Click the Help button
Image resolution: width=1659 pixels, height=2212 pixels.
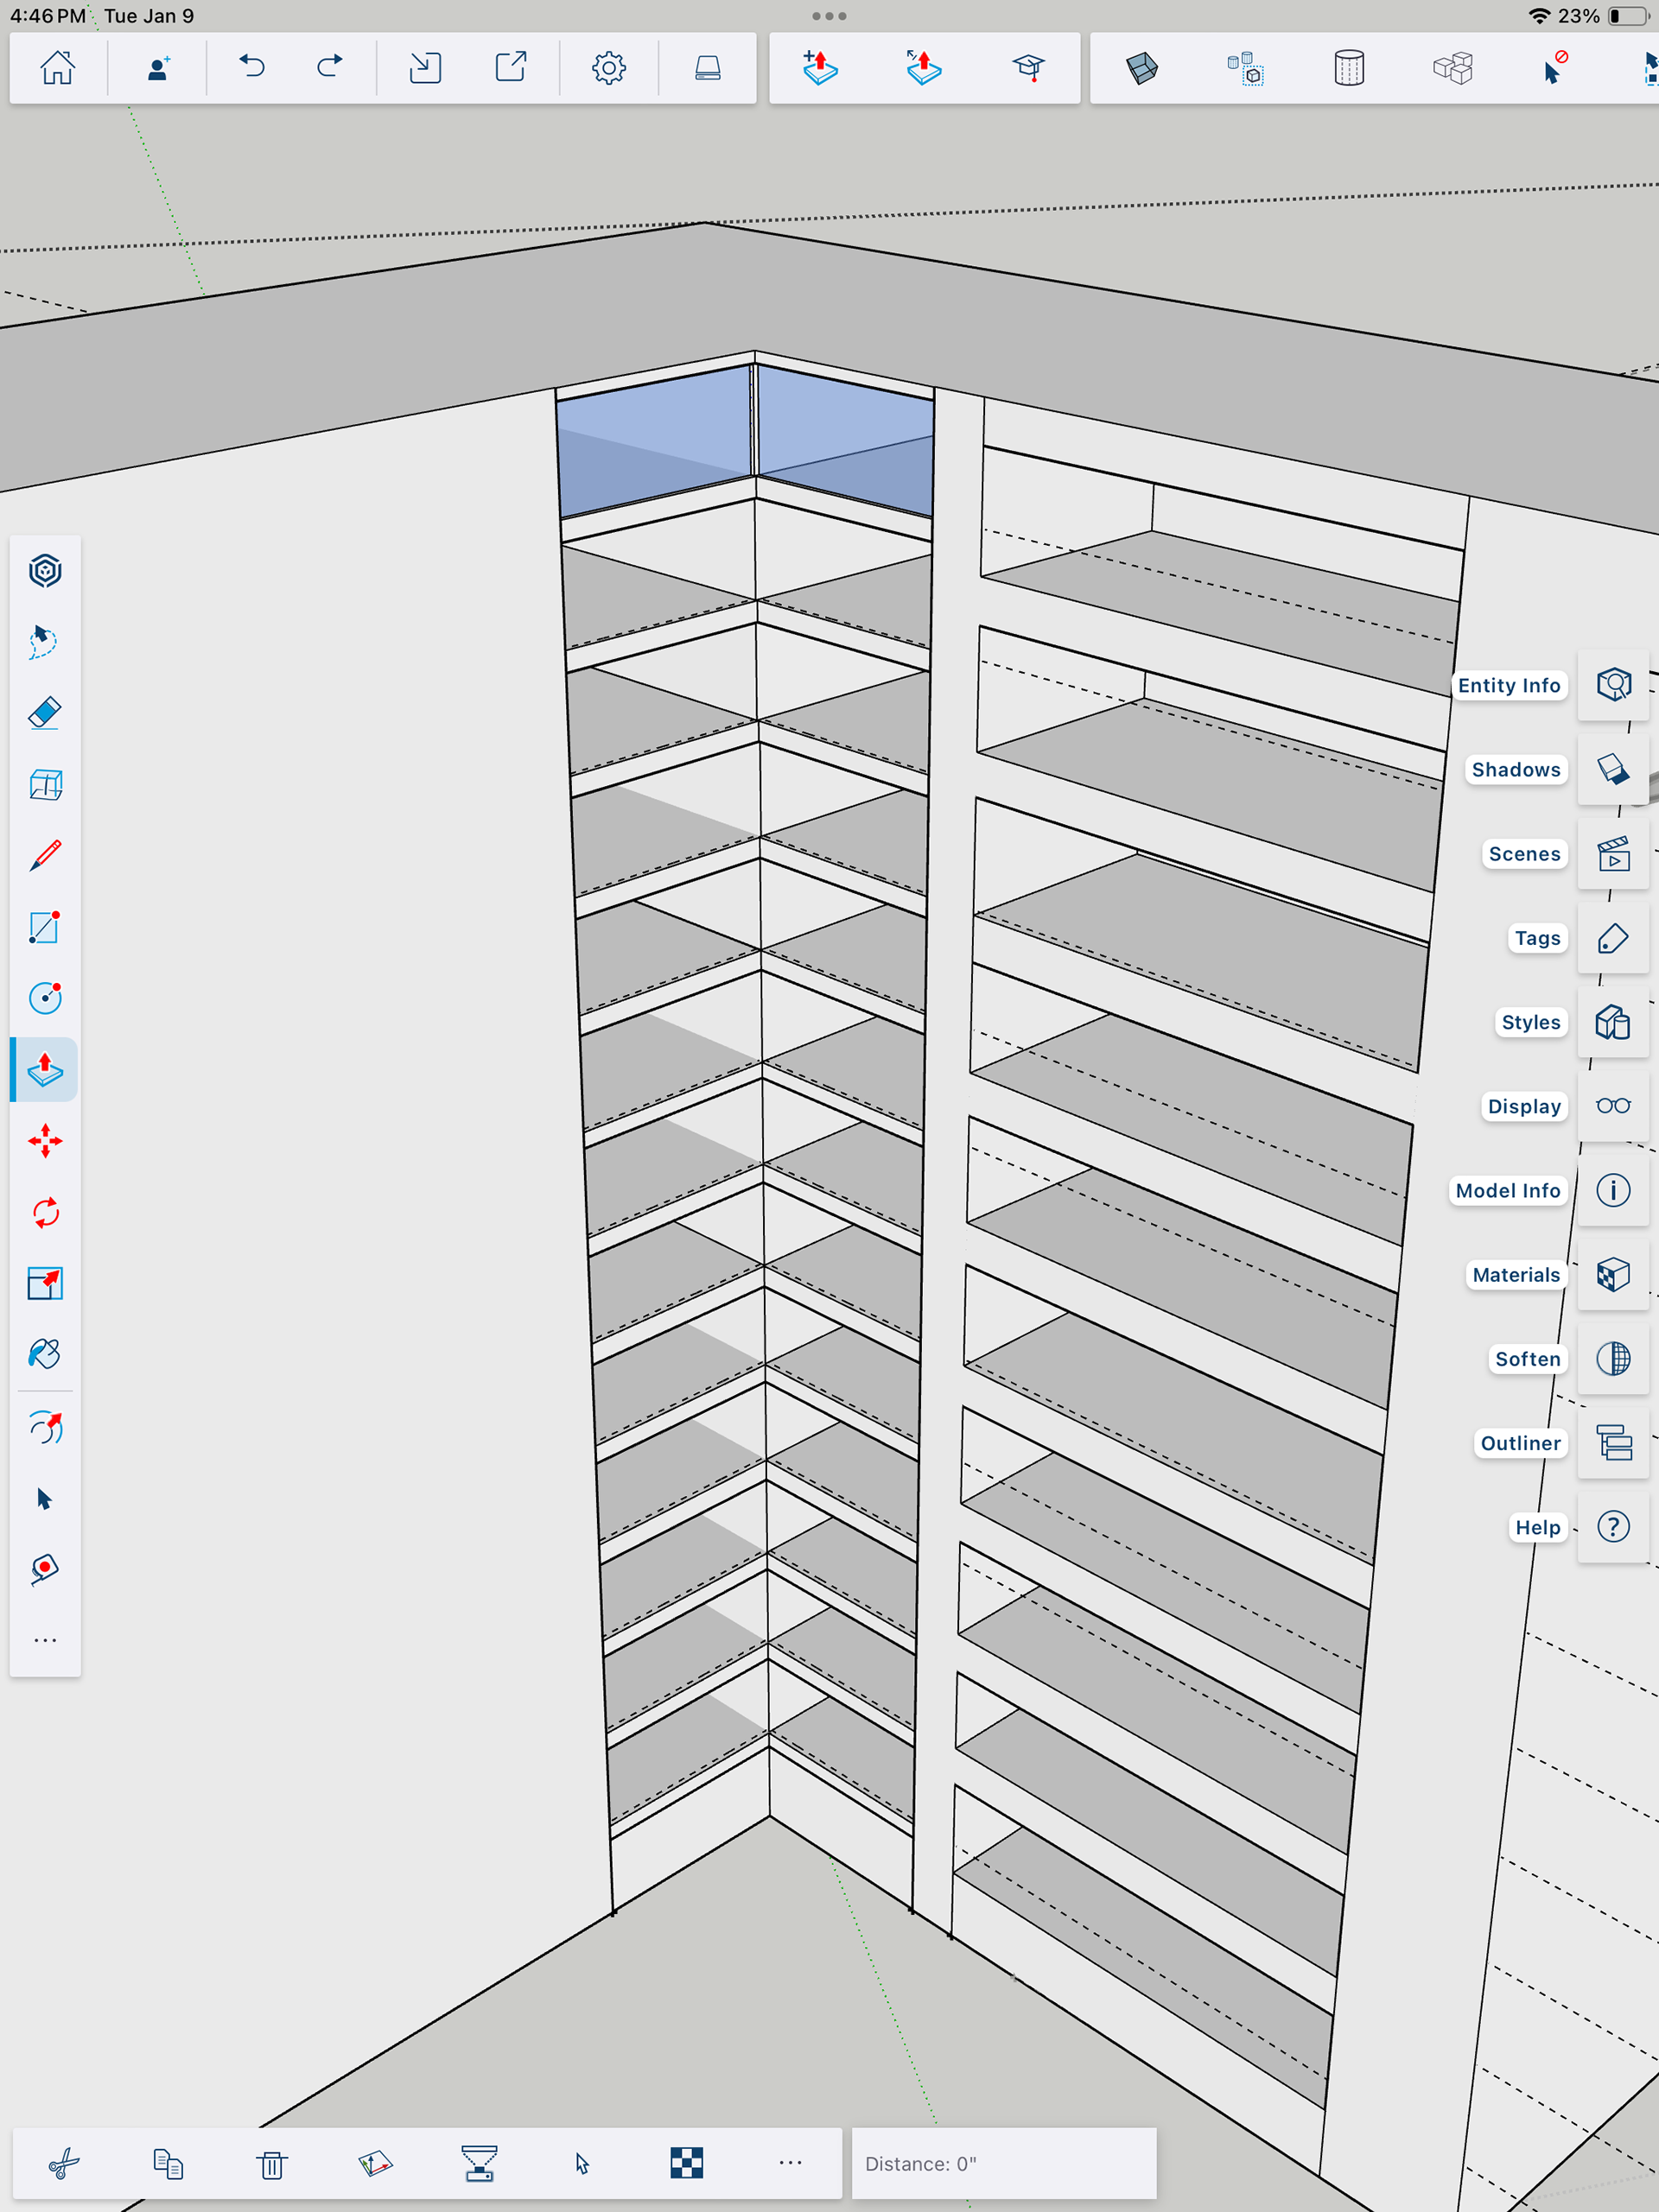pyautogui.click(x=1613, y=1527)
